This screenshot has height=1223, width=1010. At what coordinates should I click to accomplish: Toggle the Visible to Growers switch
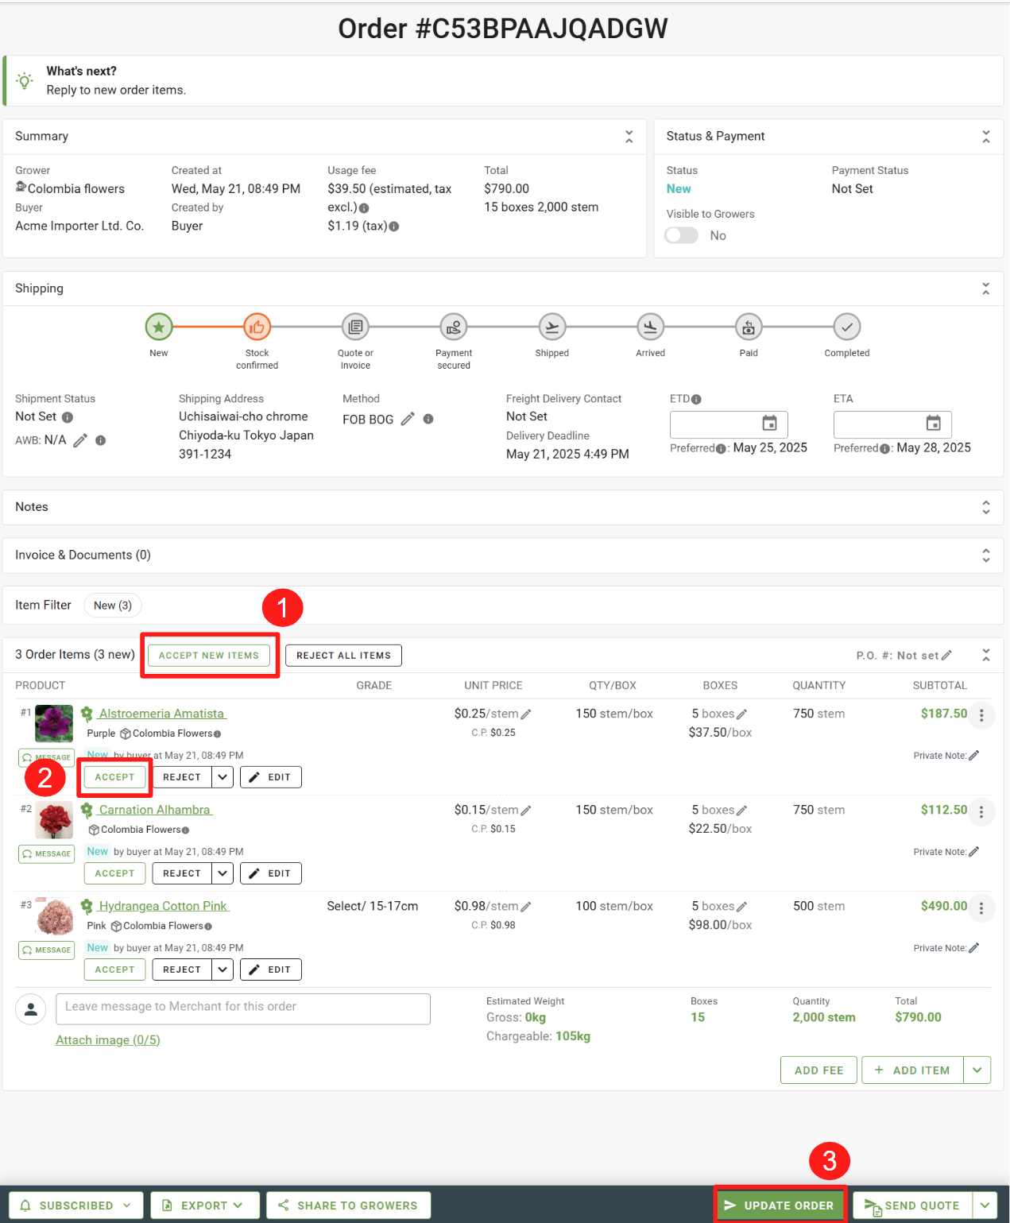tap(682, 236)
